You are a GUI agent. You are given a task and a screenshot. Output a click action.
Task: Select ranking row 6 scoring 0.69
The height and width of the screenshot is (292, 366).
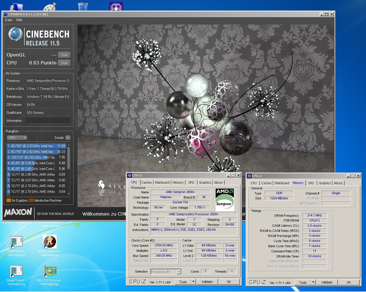(37, 175)
